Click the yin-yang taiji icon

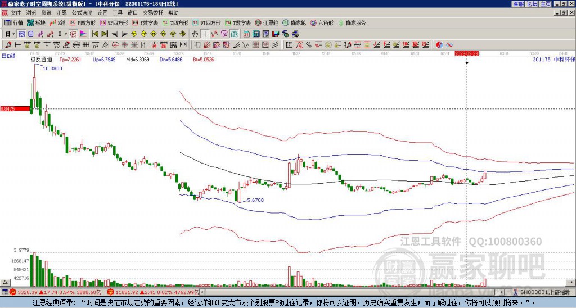coord(439,45)
